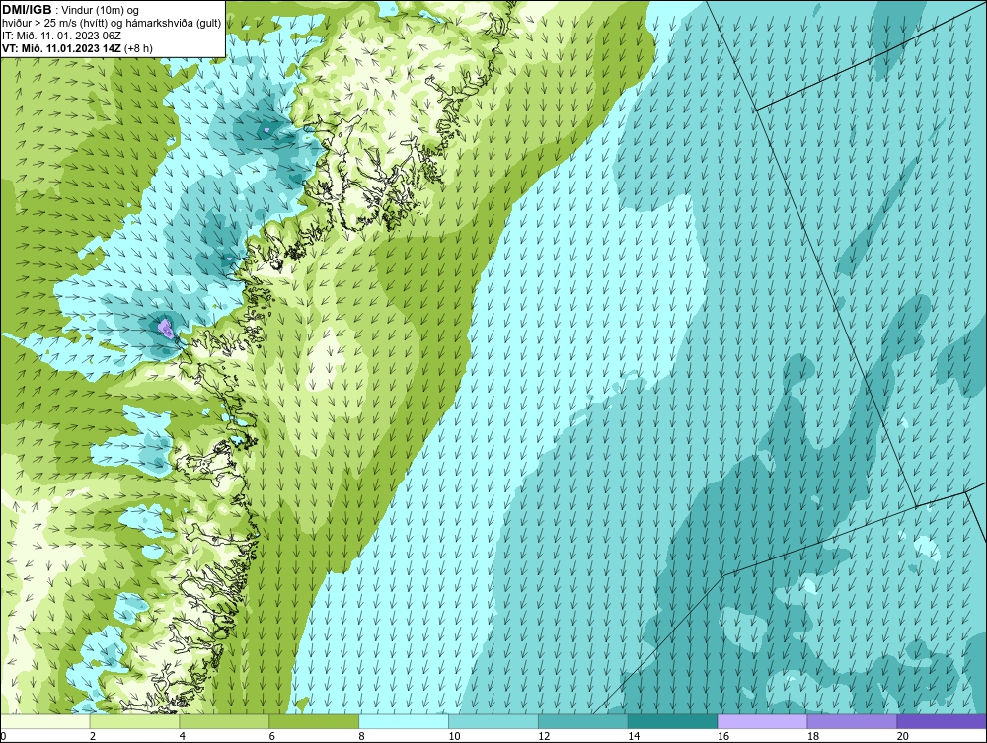
Task: Click the 6–8 m/s olive green legend swatch
Action: (314, 721)
